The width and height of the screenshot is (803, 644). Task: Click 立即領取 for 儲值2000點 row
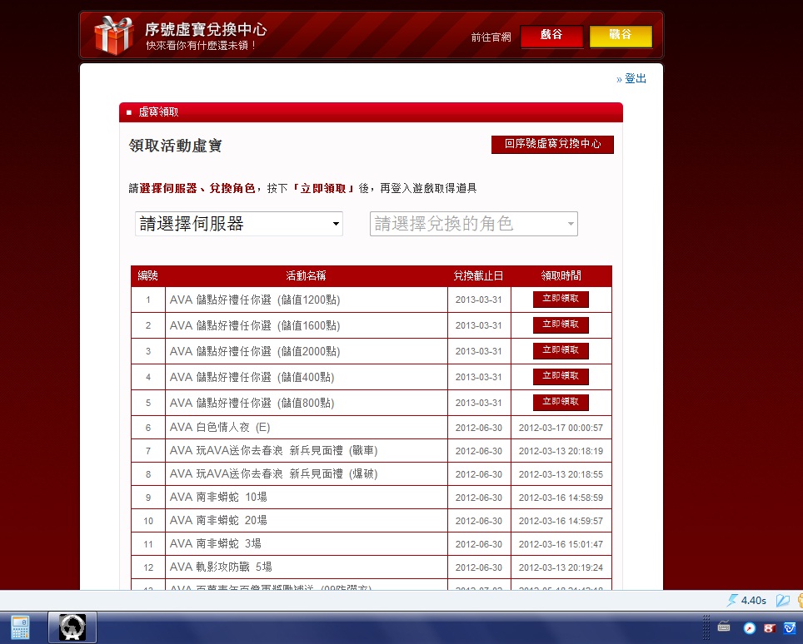(561, 351)
